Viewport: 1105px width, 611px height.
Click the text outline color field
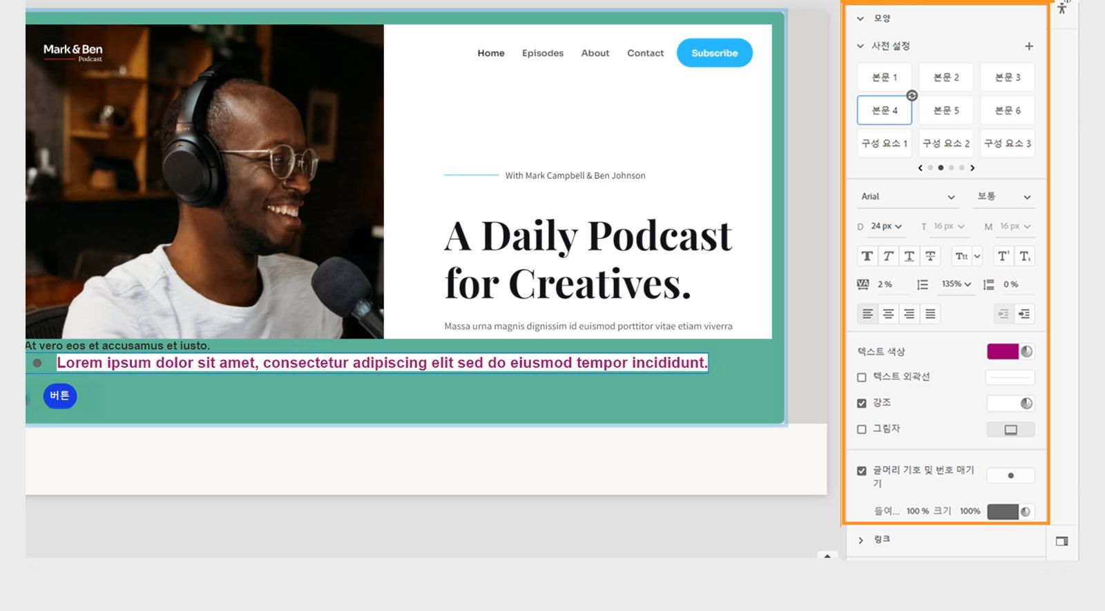(1010, 377)
